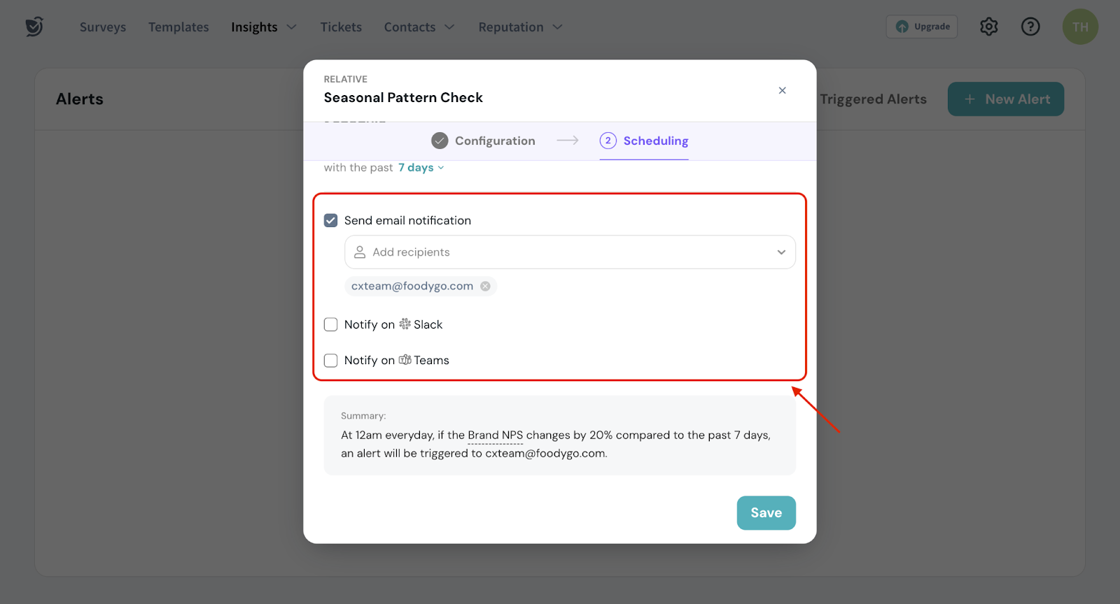Screen dimensions: 1120x604
Task: Expand the Insights menu
Action: 264,27
